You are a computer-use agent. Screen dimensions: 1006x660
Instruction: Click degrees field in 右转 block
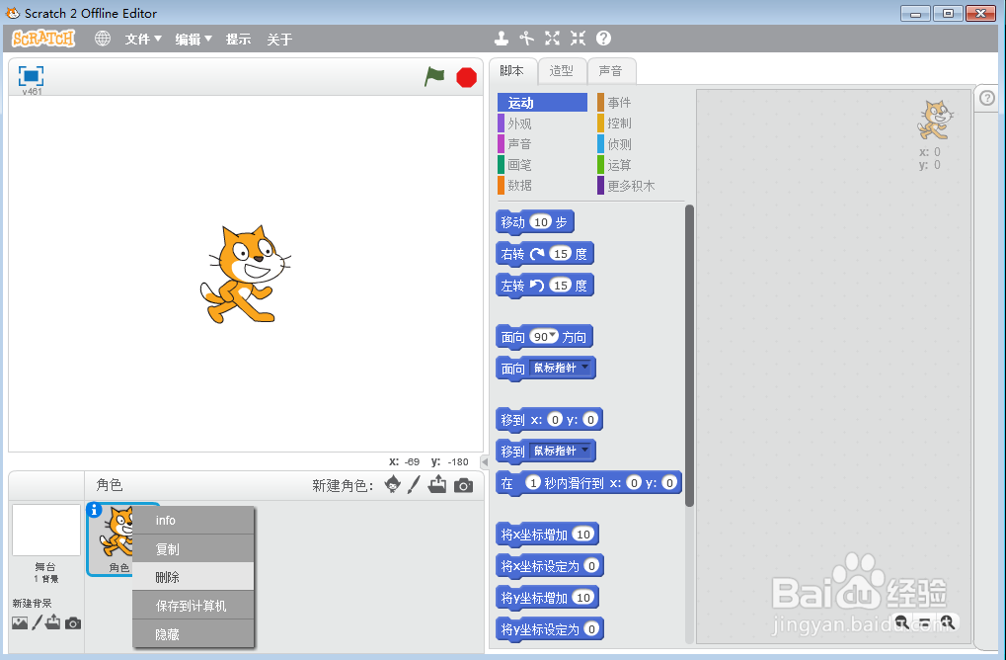click(x=561, y=254)
